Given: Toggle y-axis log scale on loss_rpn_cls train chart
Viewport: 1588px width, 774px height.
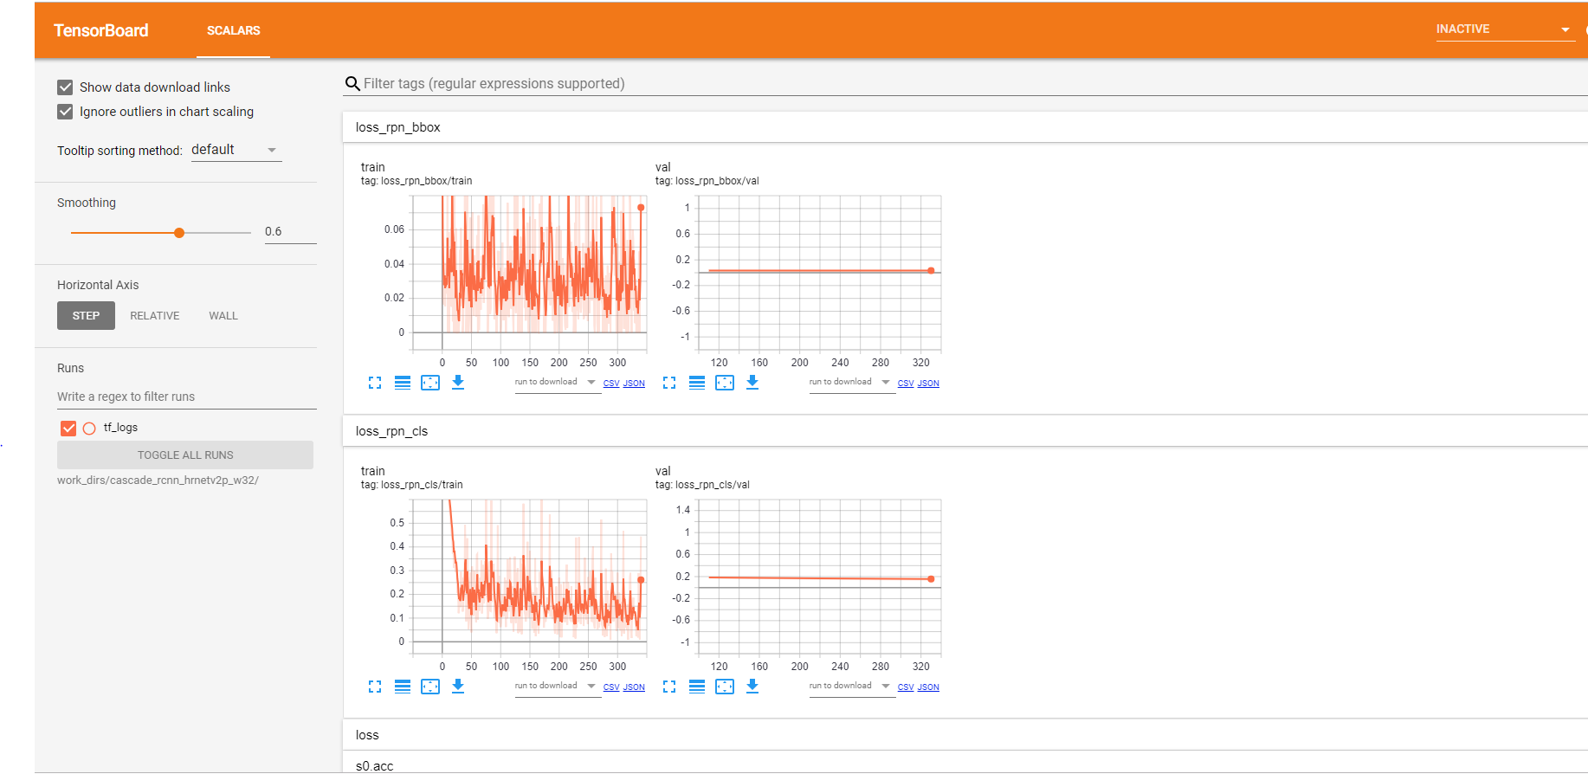Looking at the screenshot, I should (403, 687).
